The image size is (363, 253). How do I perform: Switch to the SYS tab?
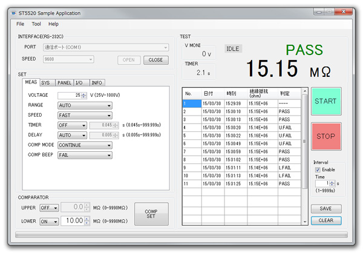47,83
